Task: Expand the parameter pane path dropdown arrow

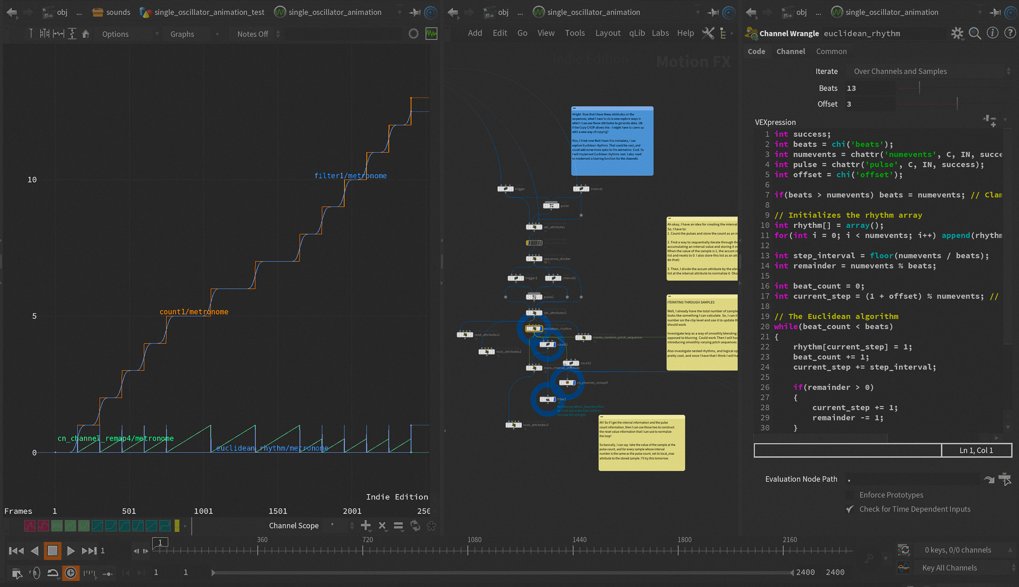Action: pos(980,12)
